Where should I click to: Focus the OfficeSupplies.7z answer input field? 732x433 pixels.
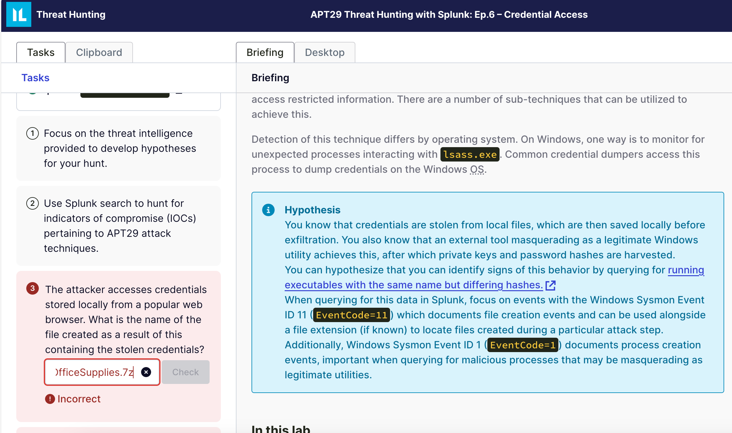coord(102,372)
